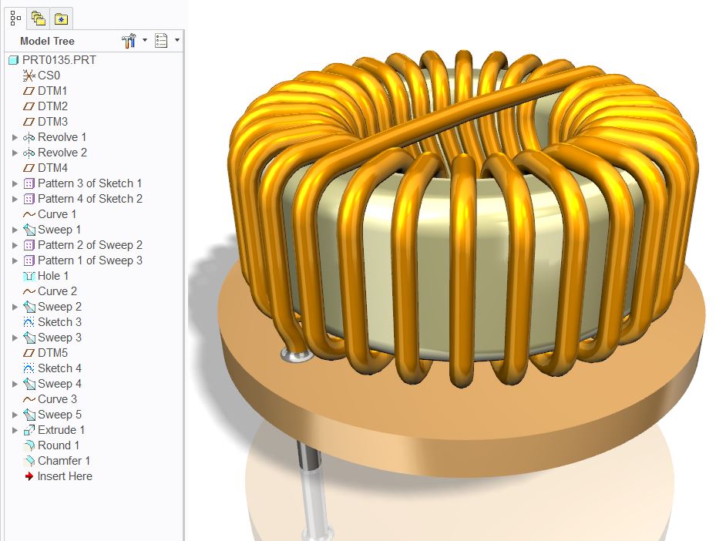
Task: Select the Revolve 2 feature icon
Action: [x=29, y=153]
